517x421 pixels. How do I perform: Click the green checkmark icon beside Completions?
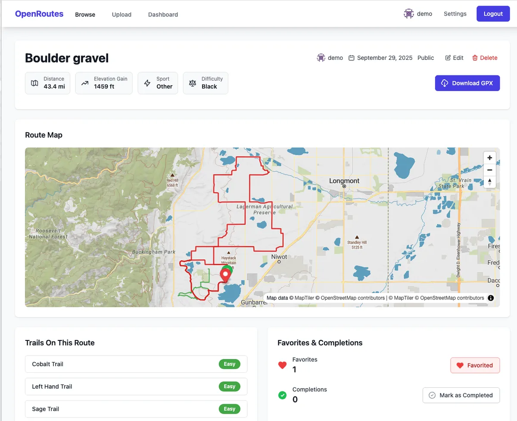(x=282, y=395)
